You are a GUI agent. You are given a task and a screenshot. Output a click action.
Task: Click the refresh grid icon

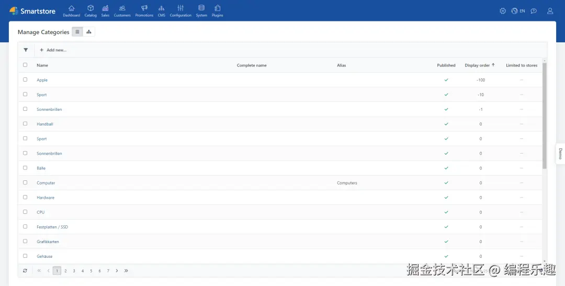click(x=25, y=270)
